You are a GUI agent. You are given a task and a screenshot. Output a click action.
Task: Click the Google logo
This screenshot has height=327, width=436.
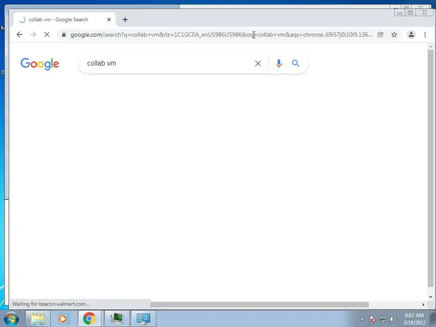[x=40, y=64]
